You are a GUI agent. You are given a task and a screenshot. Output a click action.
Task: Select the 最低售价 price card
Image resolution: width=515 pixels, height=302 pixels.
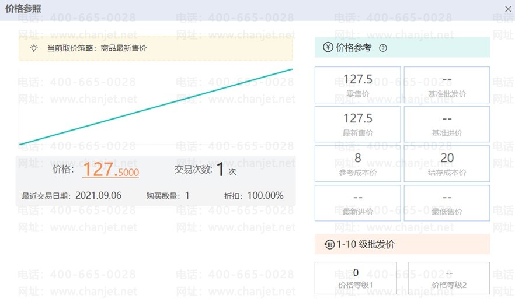point(447,203)
